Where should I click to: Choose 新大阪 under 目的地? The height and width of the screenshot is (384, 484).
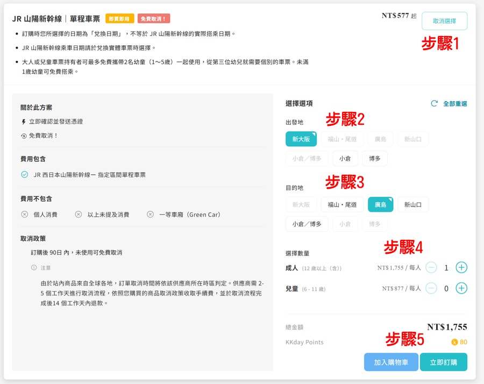click(301, 204)
